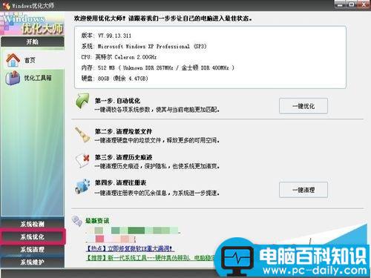
Task: Click the 第三步 清理历史痕迹 heading
Action: (x=123, y=157)
